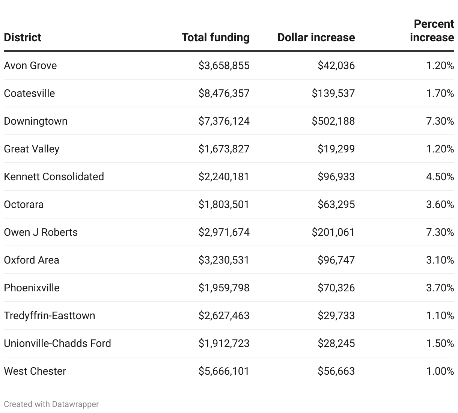The image size is (458, 413).
Task: Click the District column header
Action: [23, 38]
